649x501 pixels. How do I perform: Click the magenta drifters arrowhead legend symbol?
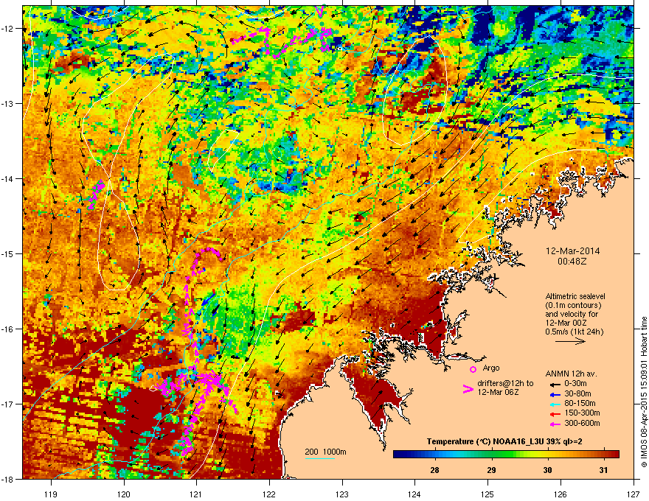tap(468, 389)
